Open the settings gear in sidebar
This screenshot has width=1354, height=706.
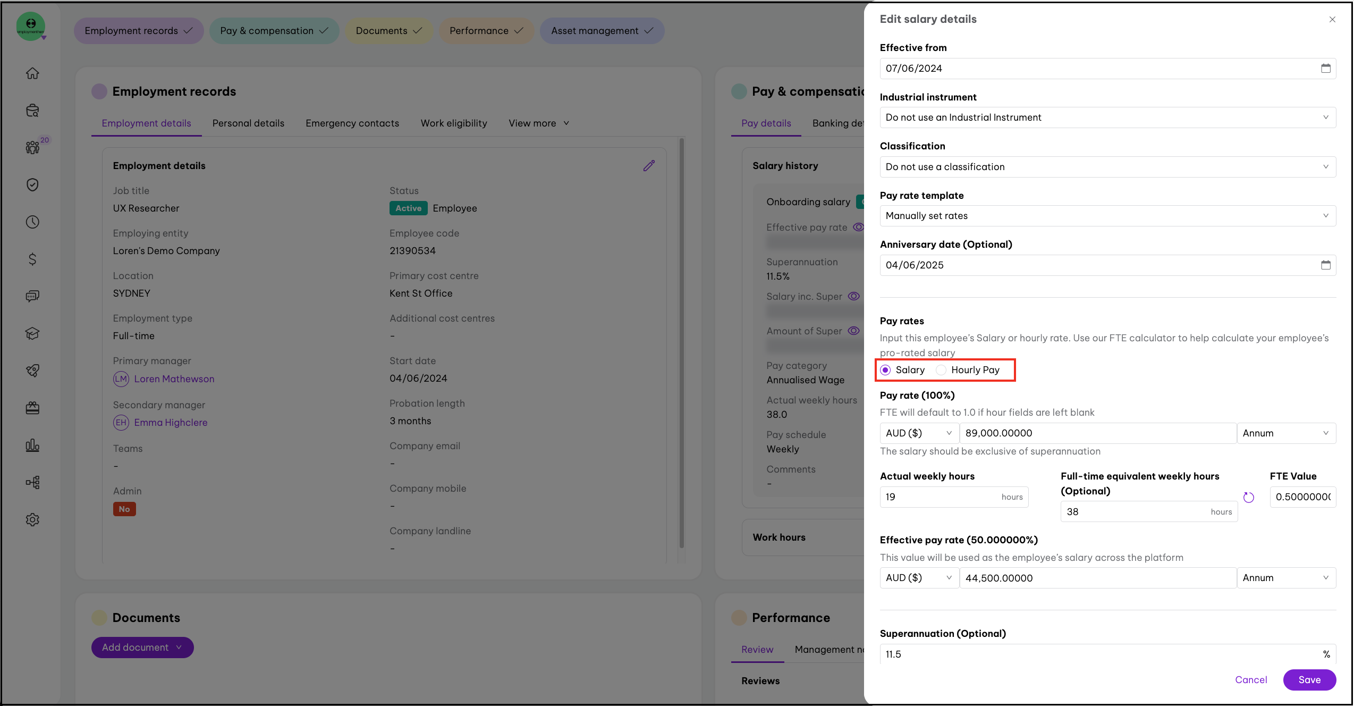point(32,519)
